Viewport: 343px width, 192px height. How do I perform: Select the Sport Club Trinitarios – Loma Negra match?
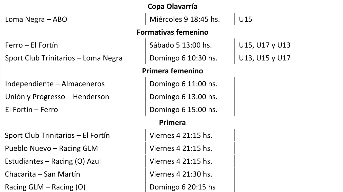click(64, 58)
